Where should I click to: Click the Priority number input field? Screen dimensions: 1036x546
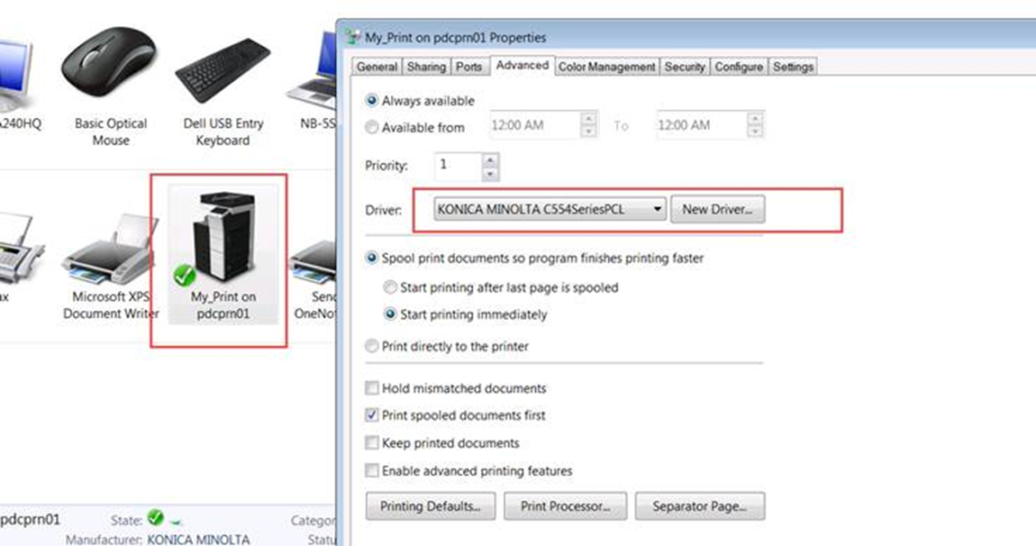(457, 166)
